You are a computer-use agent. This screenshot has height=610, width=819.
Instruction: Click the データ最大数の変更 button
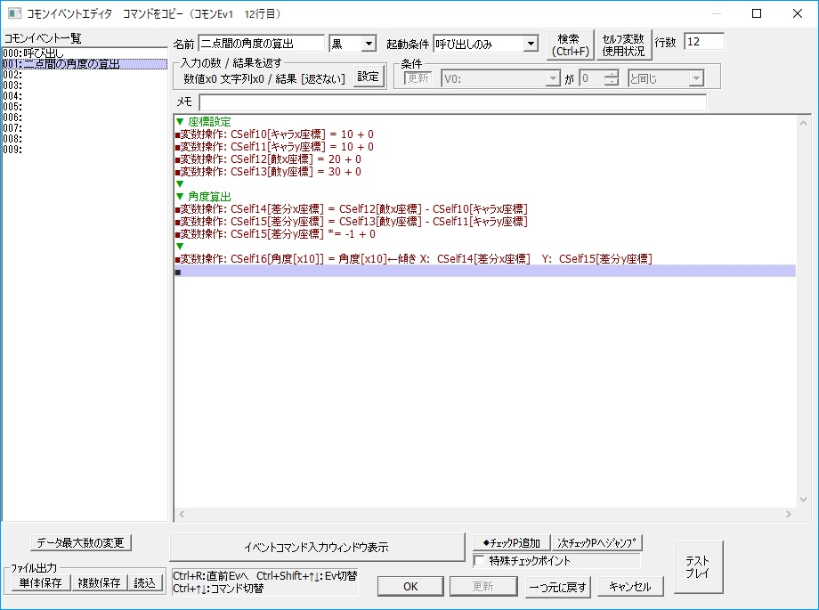pos(80,542)
